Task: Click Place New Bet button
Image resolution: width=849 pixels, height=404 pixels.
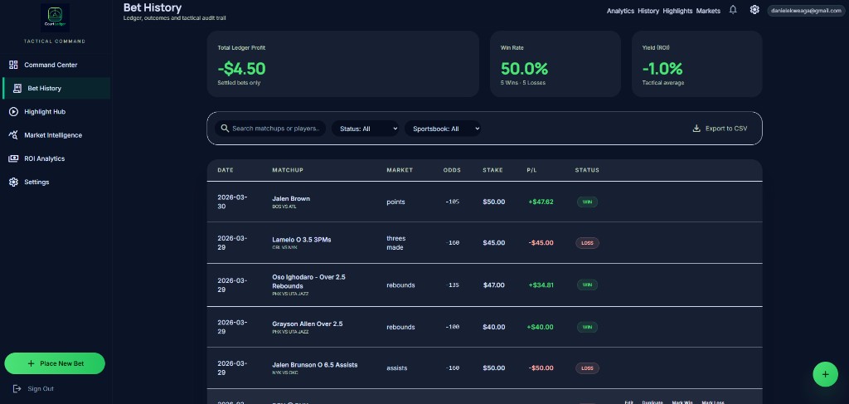Action: 55,363
